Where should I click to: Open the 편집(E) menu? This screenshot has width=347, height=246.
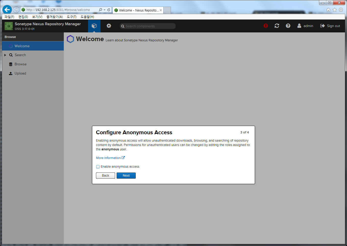click(23, 17)
